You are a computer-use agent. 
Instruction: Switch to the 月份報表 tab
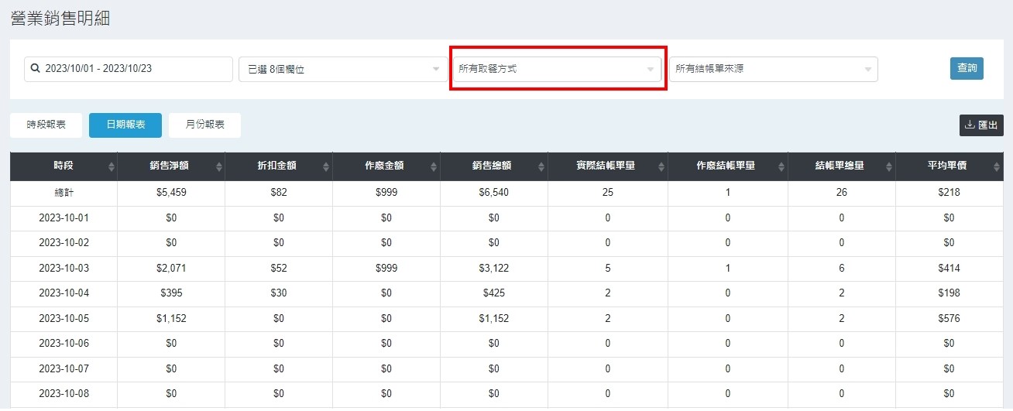click(x=204, y=125)
